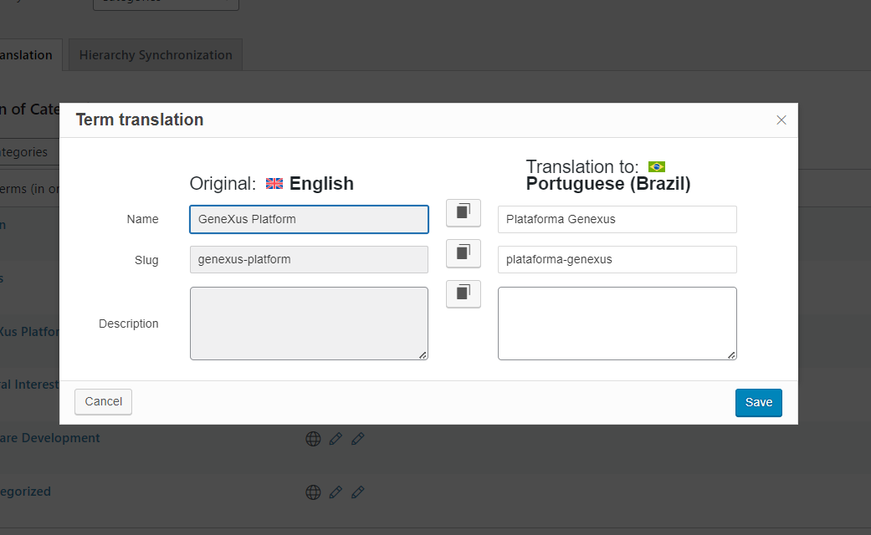Focus the original Slug field 'genexus-platform'

(x=309, y=260)
